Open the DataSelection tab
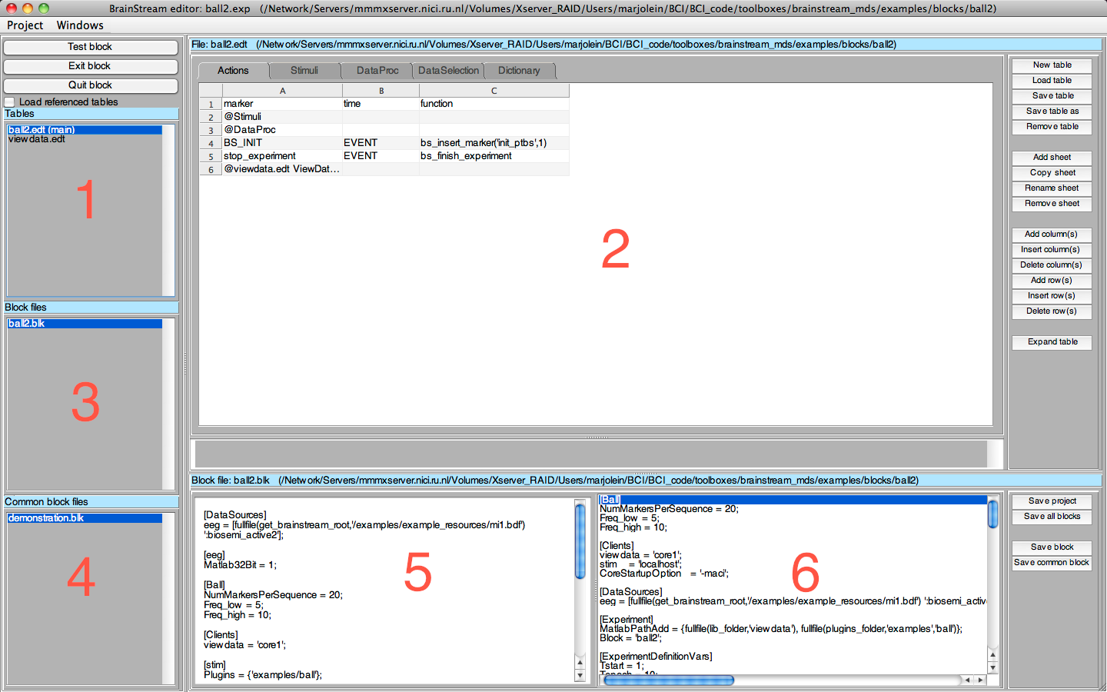 pos(448,71)
